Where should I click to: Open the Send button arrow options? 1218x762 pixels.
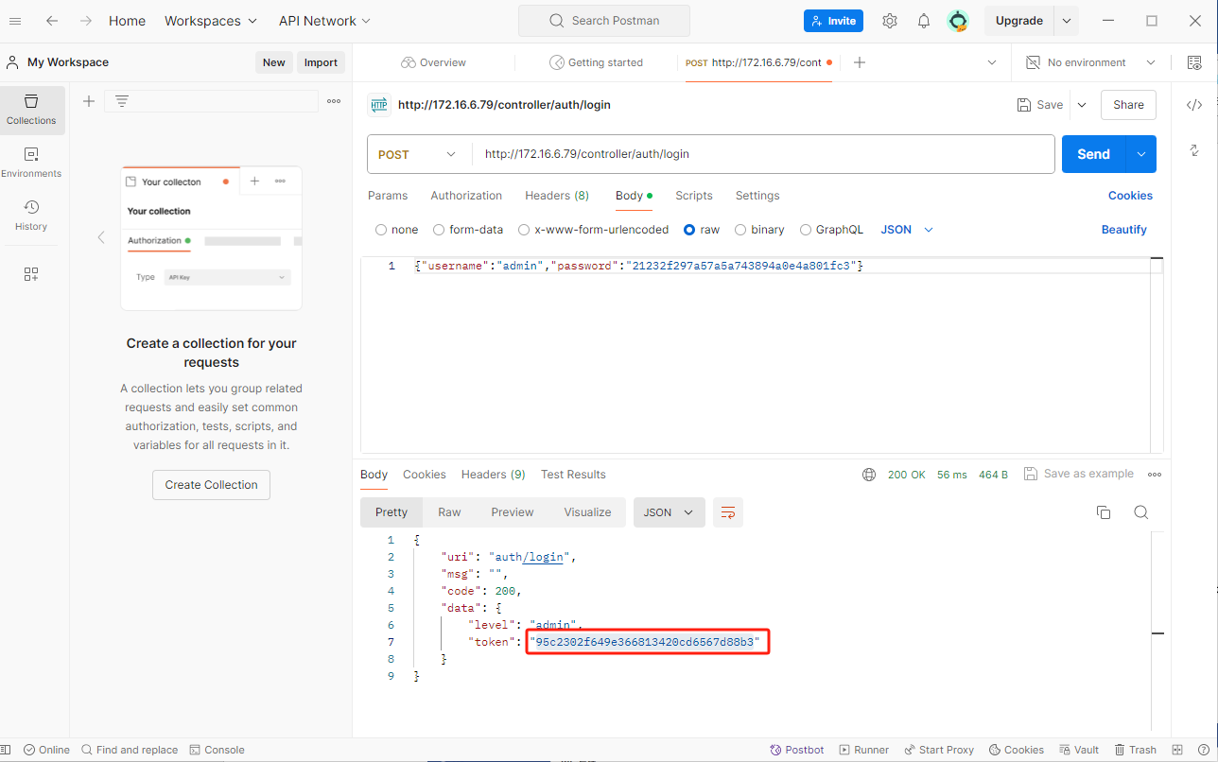(1141, 154)
